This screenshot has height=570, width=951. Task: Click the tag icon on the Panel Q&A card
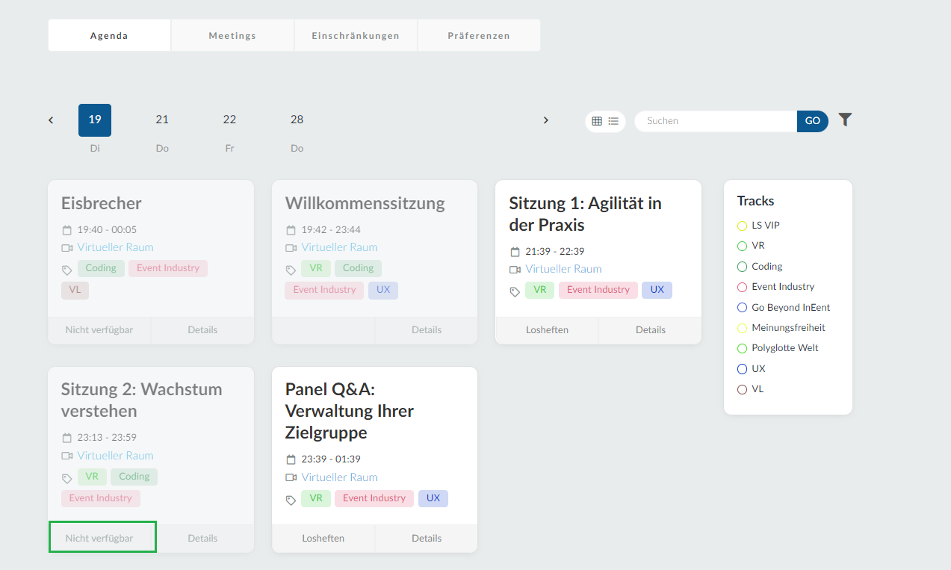pos(291,500)
